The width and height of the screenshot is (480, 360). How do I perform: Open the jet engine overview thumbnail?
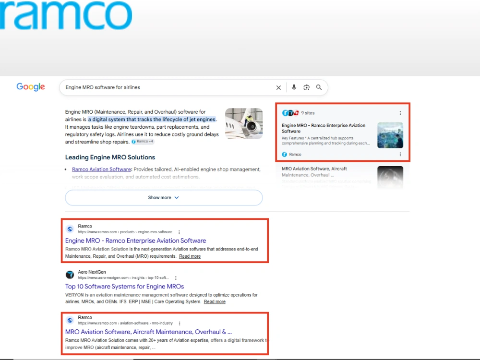pos(244,123)
